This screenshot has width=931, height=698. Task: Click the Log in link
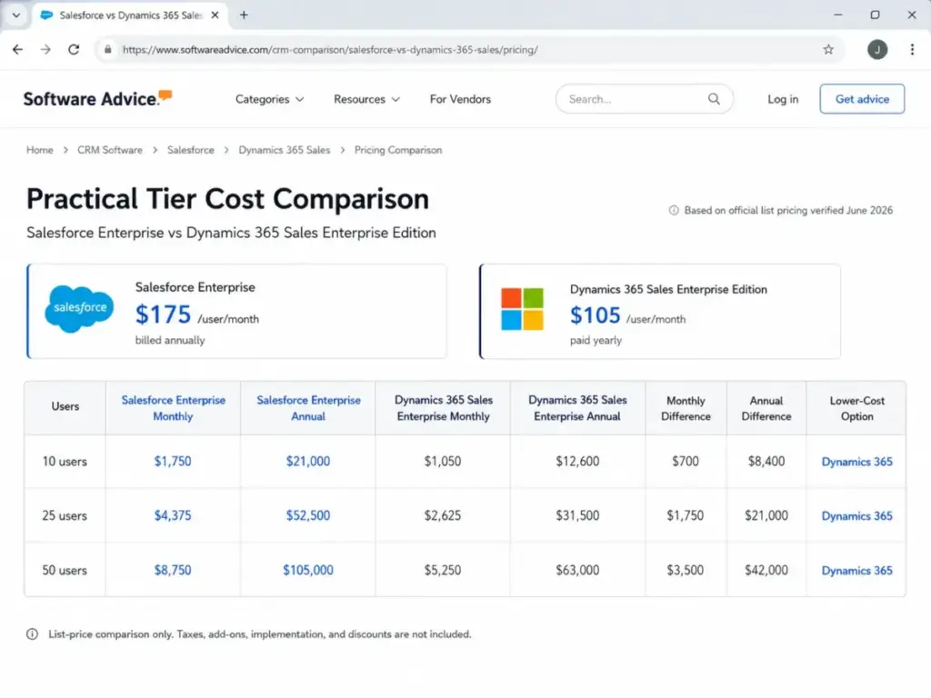tap(783, 99)
